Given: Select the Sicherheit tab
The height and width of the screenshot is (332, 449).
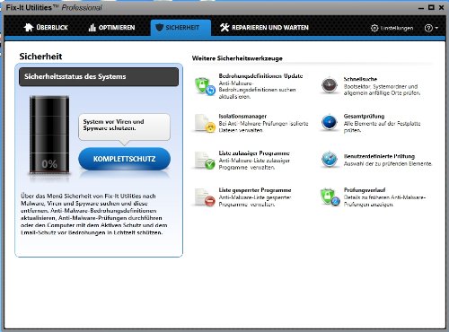Looking at the screenshot, I should tap(180, 28).
